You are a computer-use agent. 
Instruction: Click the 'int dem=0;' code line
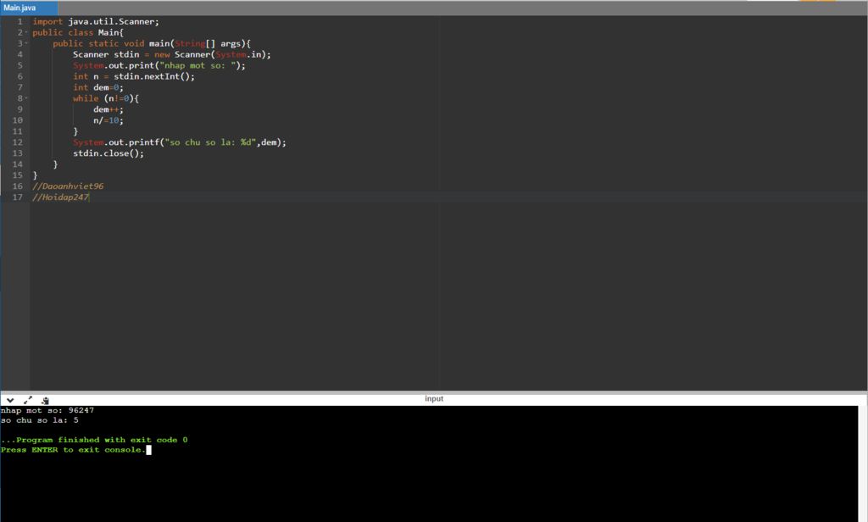(98, 87)
